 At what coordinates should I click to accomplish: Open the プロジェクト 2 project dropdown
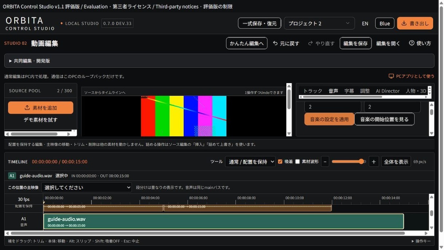[319, 23]
